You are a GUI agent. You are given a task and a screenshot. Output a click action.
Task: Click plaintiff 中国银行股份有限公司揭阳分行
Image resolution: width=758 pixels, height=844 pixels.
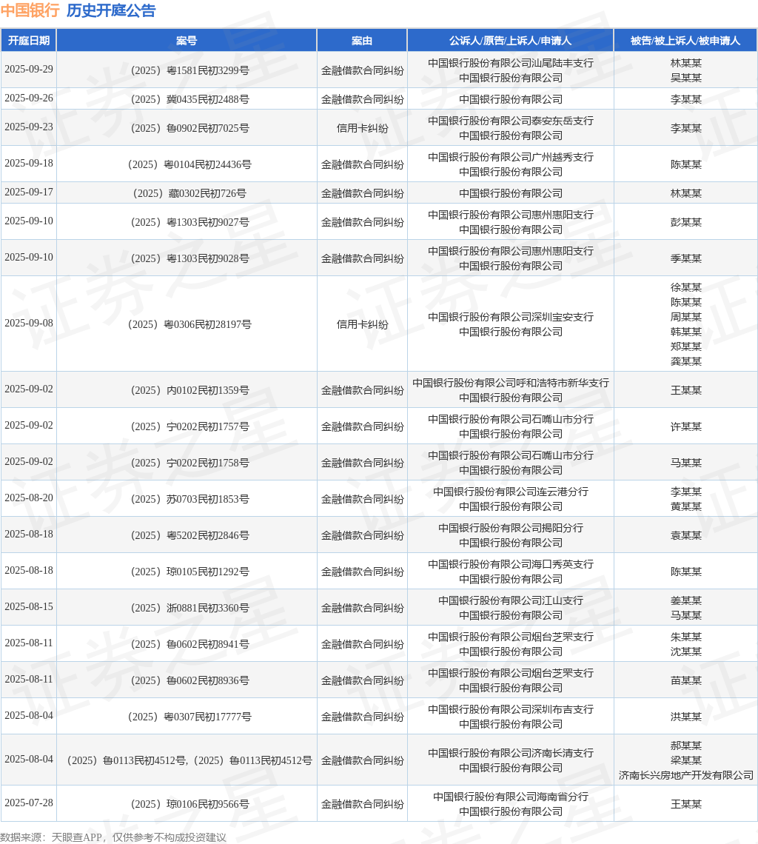[x=510, y=528]
